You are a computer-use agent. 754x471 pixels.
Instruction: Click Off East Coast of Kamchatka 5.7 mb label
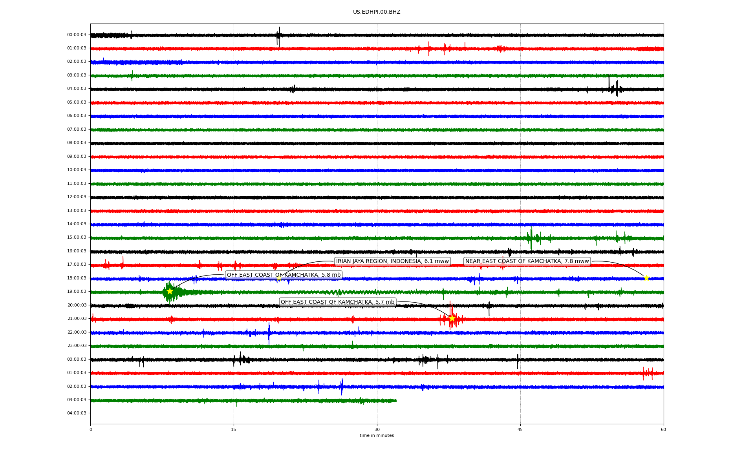click(337, 302)
